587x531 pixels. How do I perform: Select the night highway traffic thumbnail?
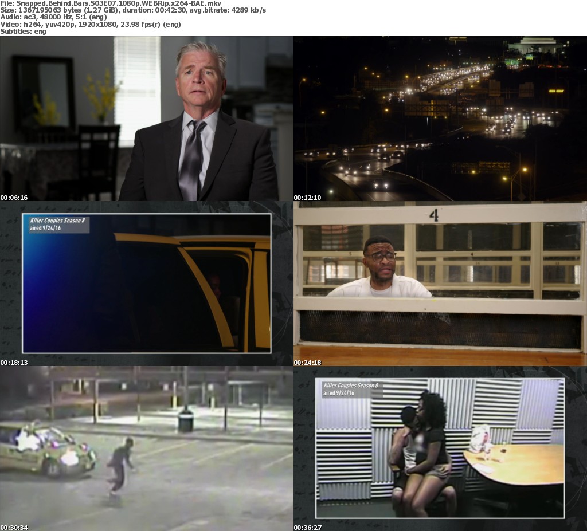[440, 119]
